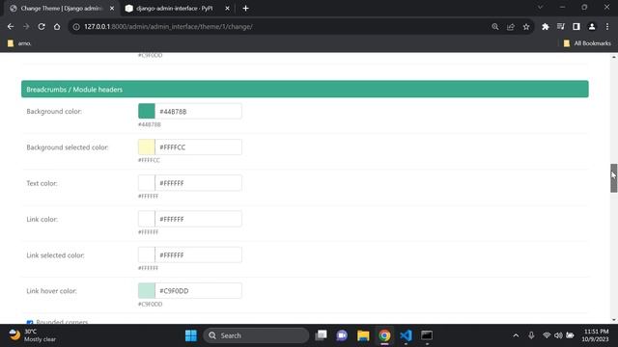Open Background selected color swatch
618x347 pixels.
(147, 147)
